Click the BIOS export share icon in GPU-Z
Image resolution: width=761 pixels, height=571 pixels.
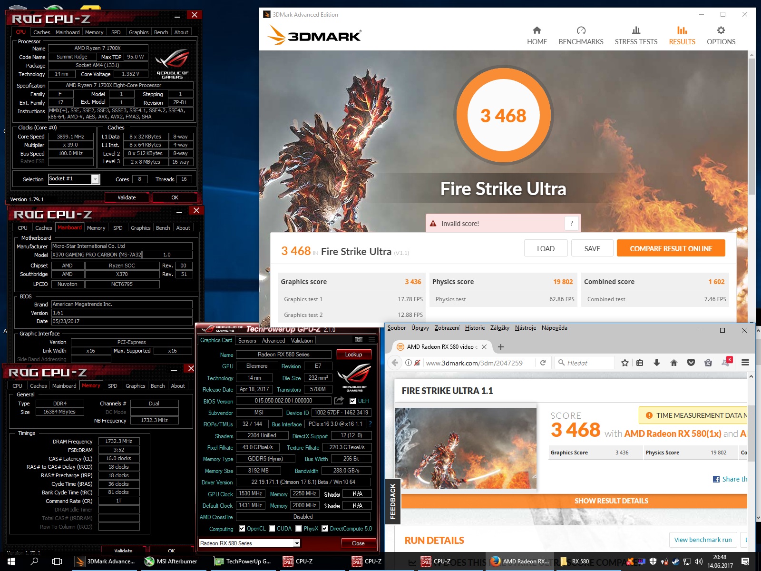click(339, 401)
